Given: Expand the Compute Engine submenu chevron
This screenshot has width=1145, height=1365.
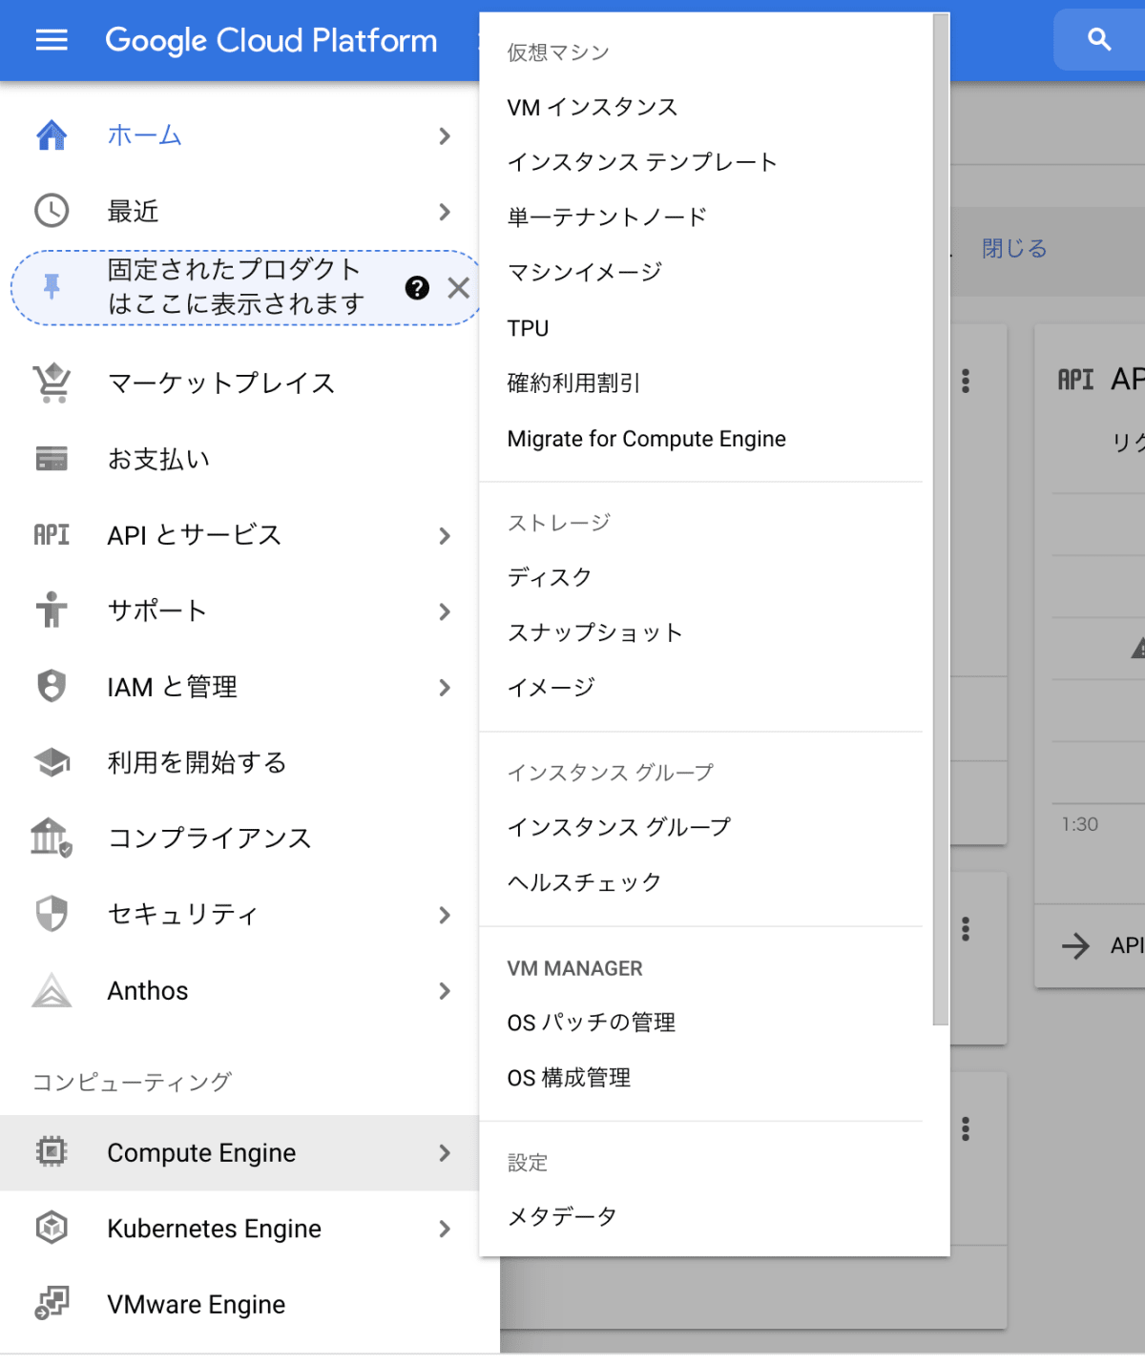Looking at the screenshot, I should click(x=445, y=1153).
